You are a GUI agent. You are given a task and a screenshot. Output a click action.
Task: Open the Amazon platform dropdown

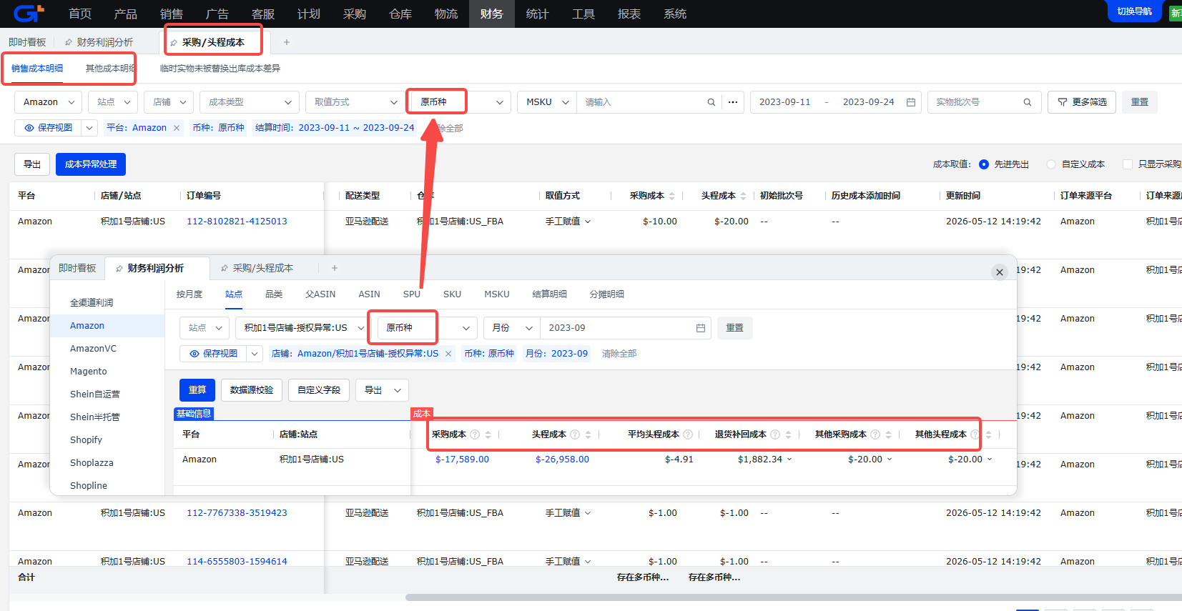tap(49, 102)
